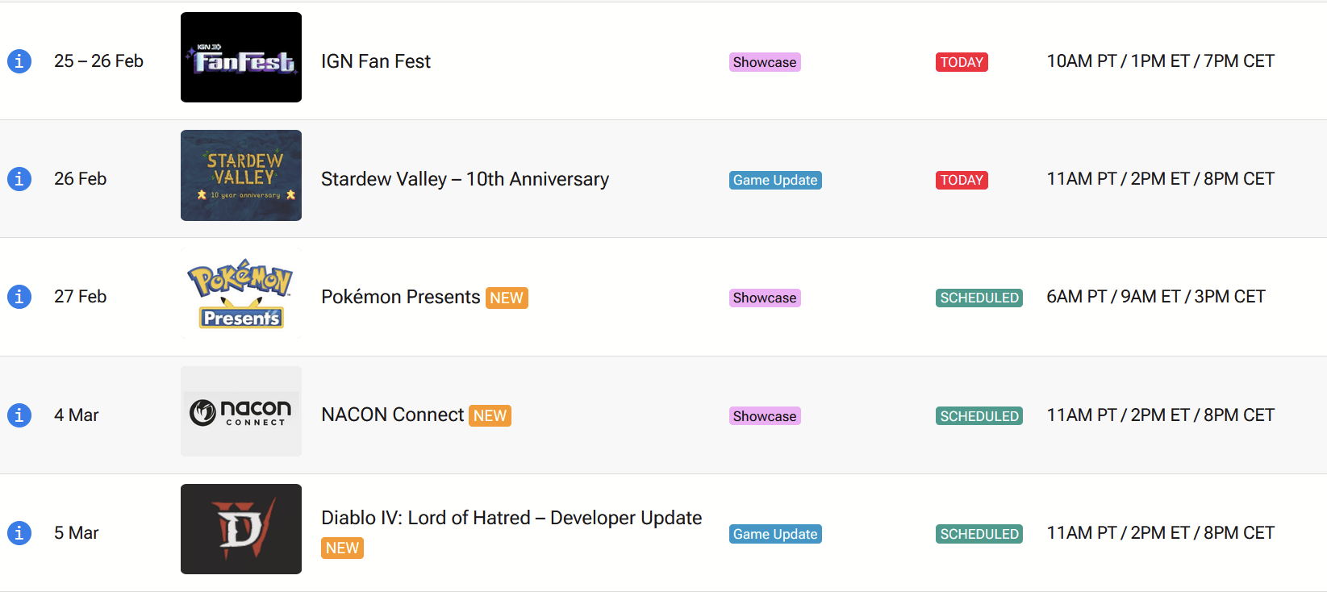
Task: Click SCHEDULED badge on Pokémon Presents row
Action: pos(979,298)
